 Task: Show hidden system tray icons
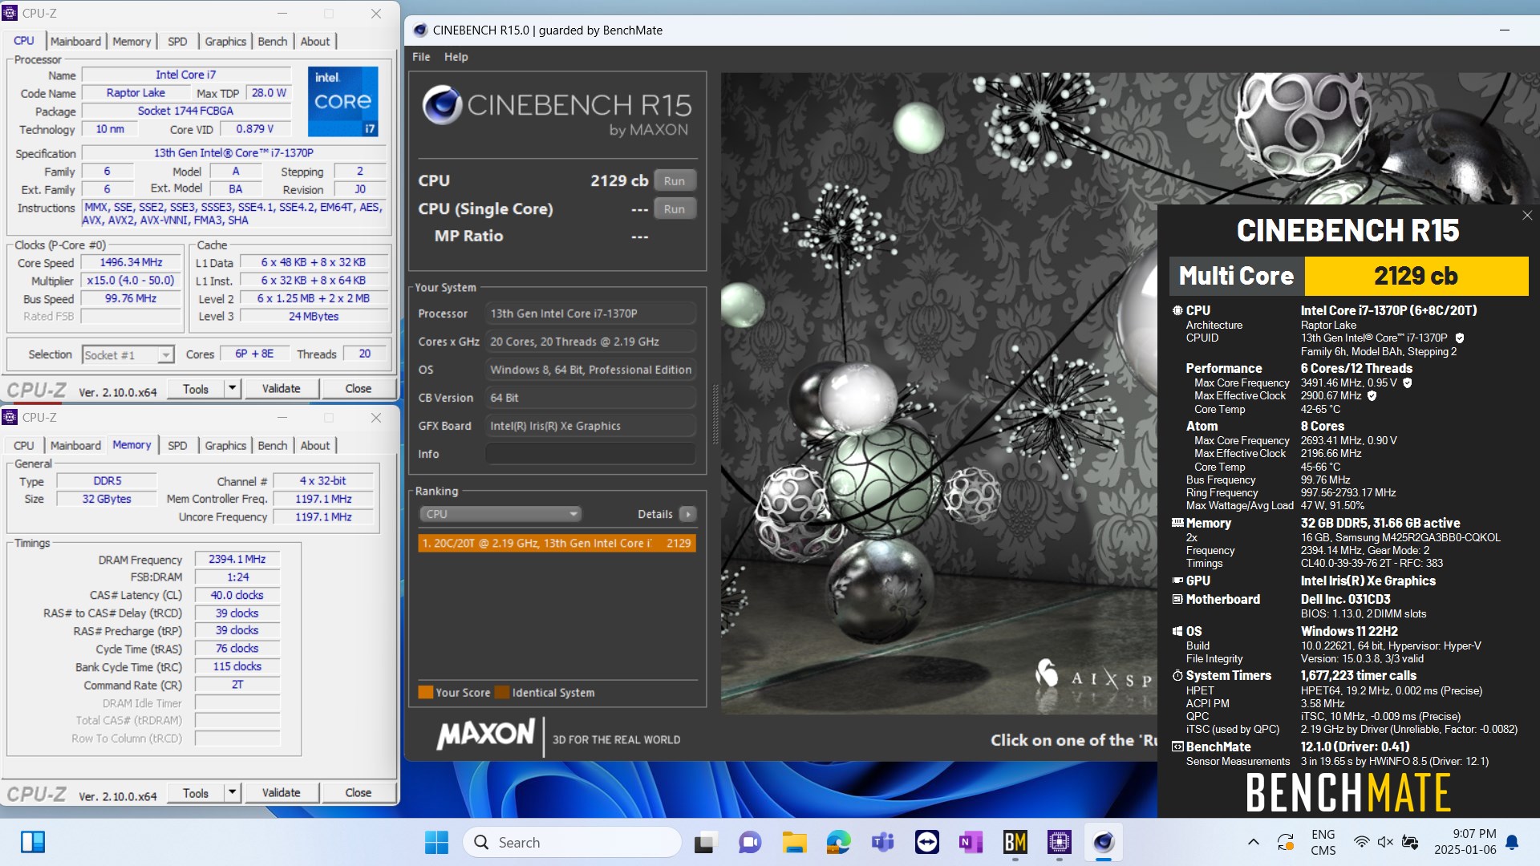pyautogui.click(x=1253, y=842)
